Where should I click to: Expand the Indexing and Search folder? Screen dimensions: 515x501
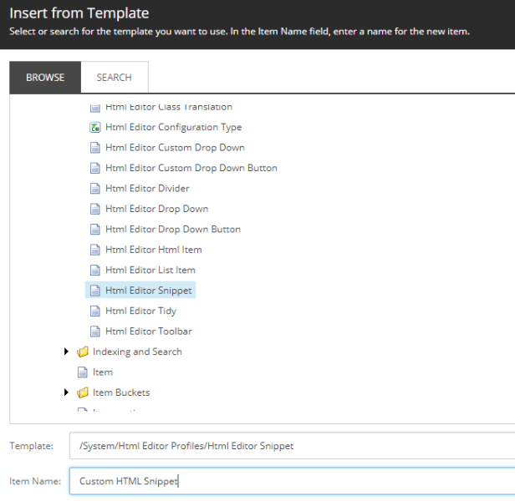[x=66, y=352]
